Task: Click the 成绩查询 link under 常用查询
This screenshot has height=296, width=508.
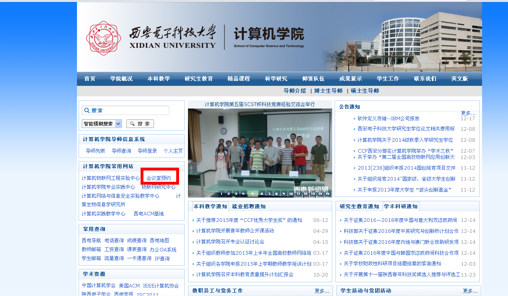Action: pyautogui.click(x=137, y=241)
